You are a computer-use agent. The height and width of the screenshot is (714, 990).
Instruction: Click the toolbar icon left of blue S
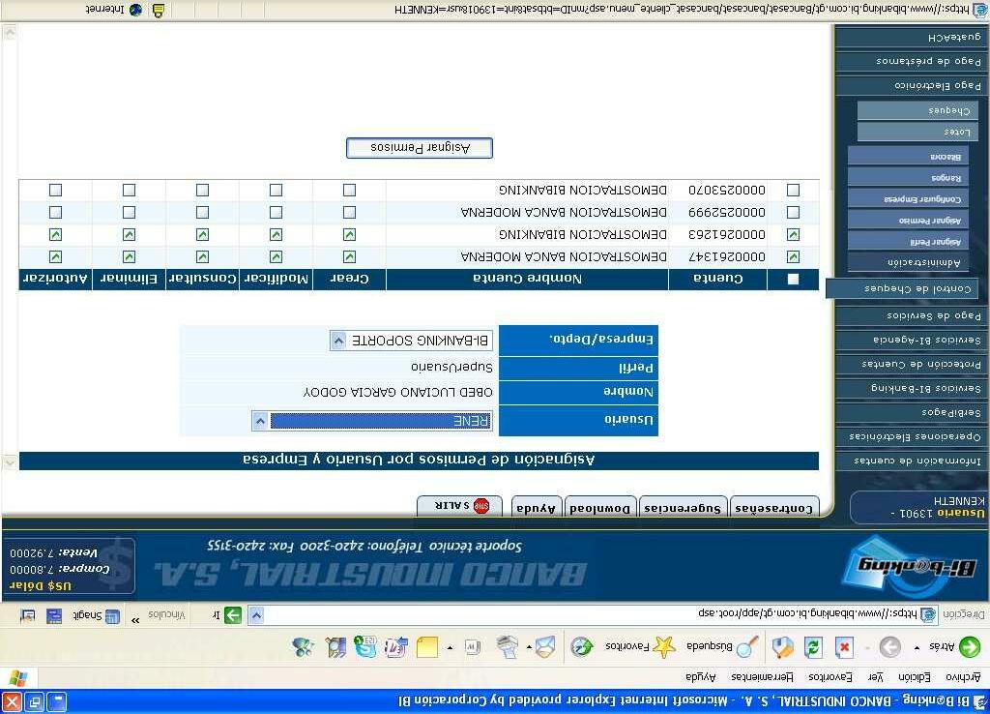click(x=335, y=647)
